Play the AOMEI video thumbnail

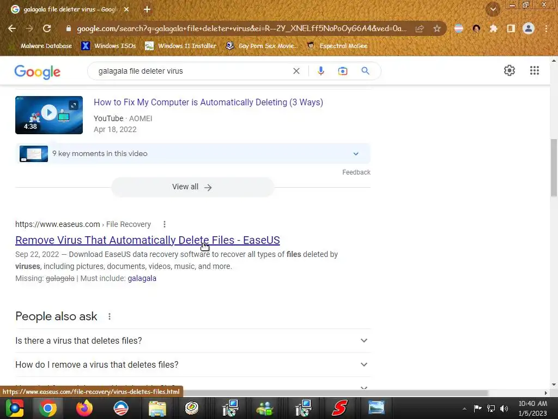point(48,115)
